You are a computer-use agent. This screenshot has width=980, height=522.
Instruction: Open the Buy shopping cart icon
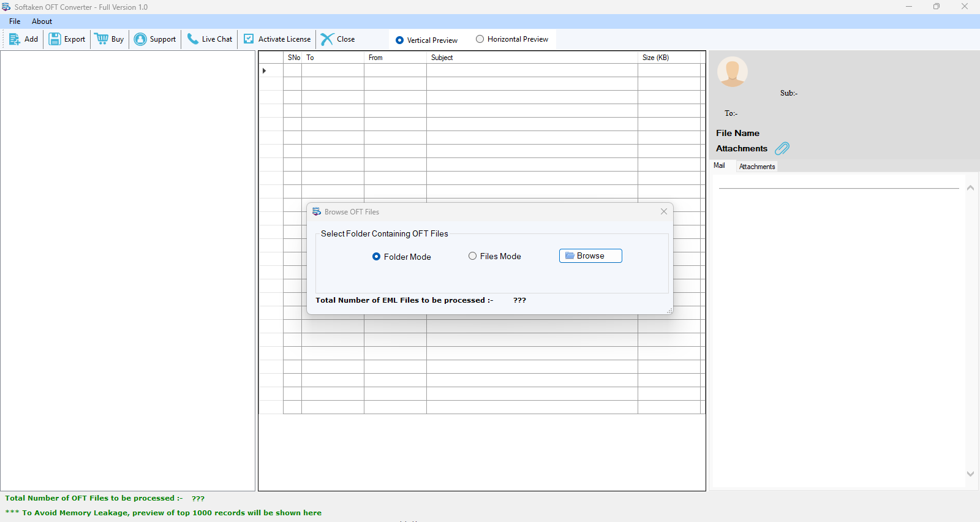102,39
